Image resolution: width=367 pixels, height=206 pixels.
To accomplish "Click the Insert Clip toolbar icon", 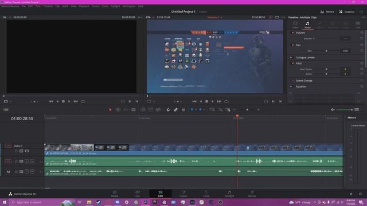I will click(143, 109).
